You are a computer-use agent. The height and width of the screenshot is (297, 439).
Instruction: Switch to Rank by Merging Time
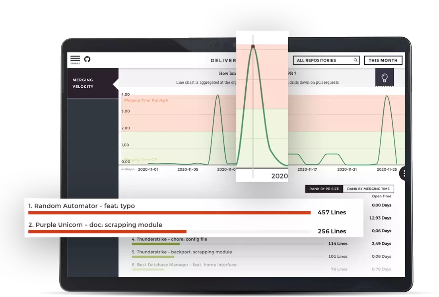(x=368, y=189)
